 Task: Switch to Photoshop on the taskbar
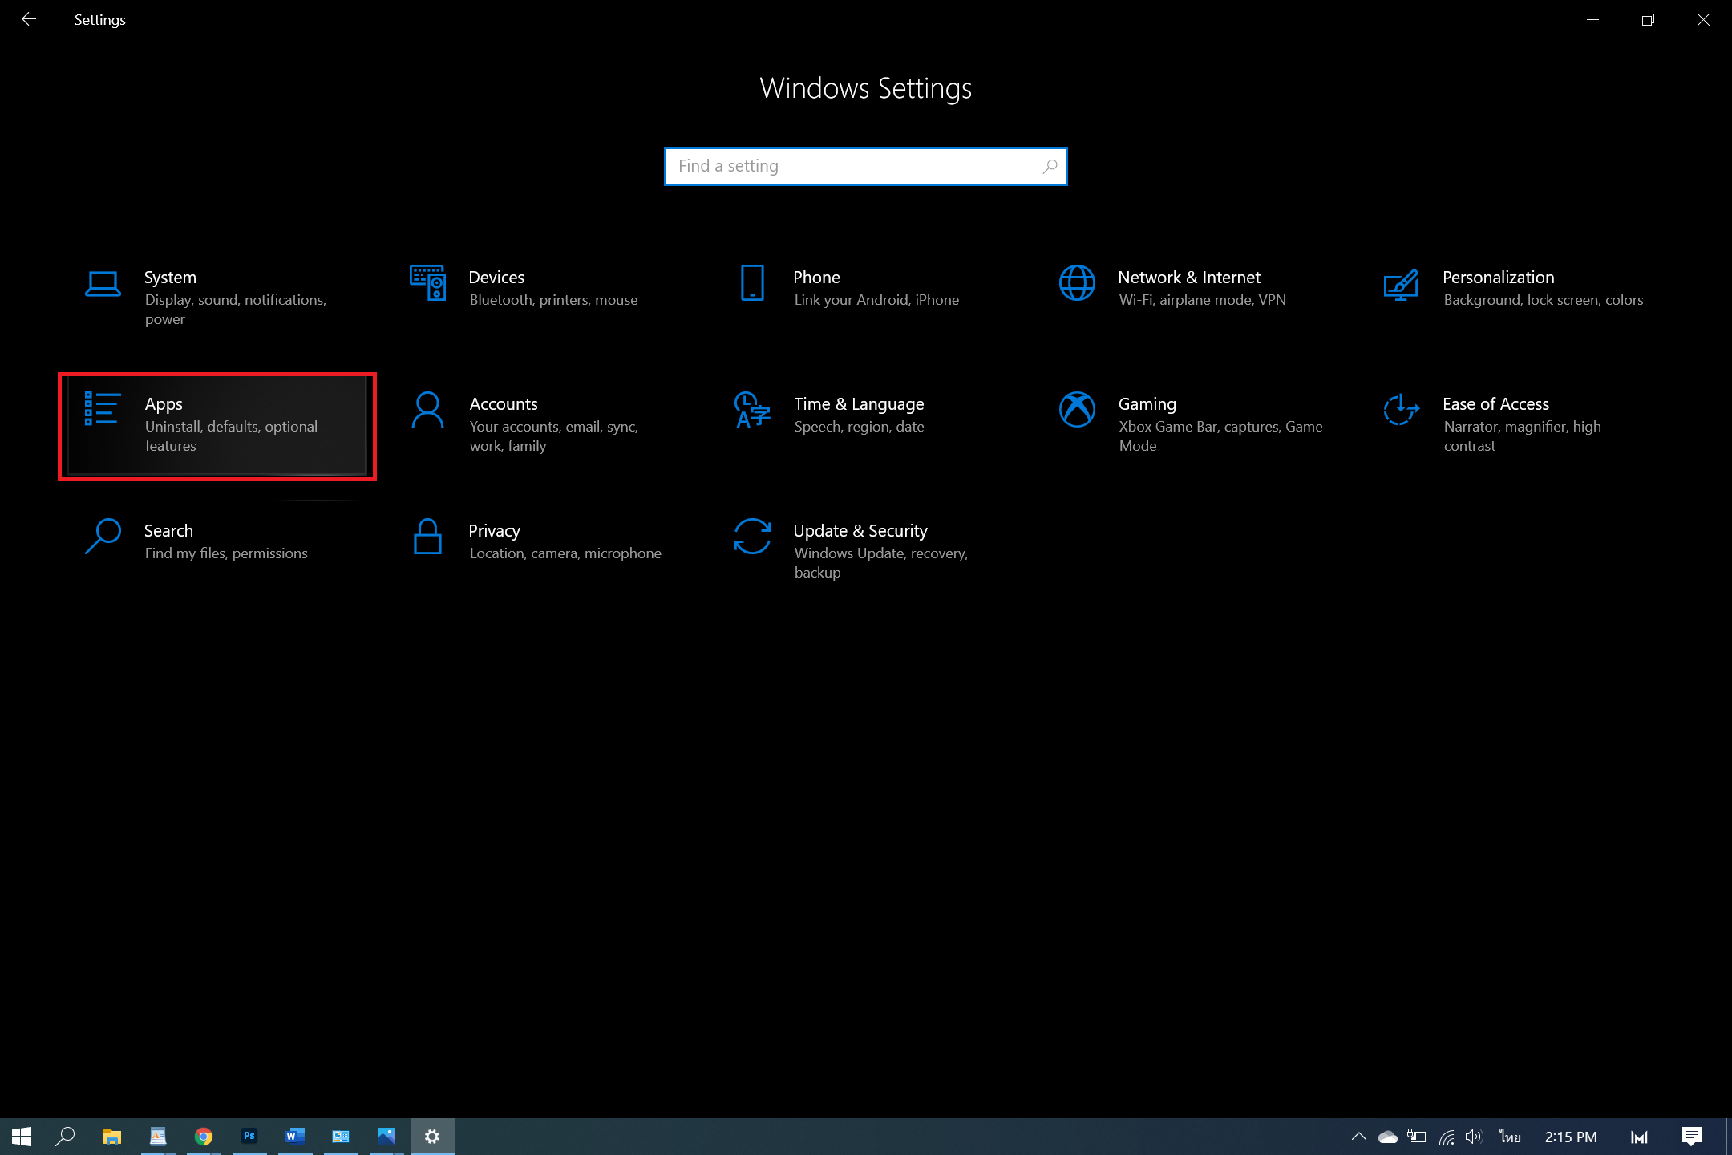tap(249, 1137)
